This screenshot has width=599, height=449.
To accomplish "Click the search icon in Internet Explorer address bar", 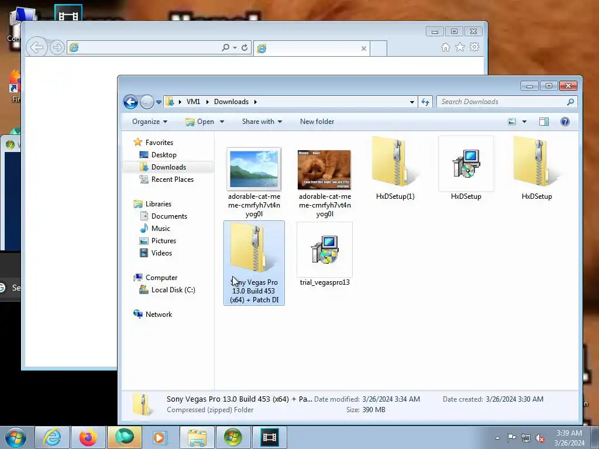I will (x=225, y=48).
